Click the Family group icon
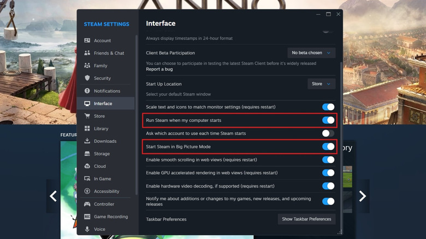426x239 pixels. (x=87, y=65)
